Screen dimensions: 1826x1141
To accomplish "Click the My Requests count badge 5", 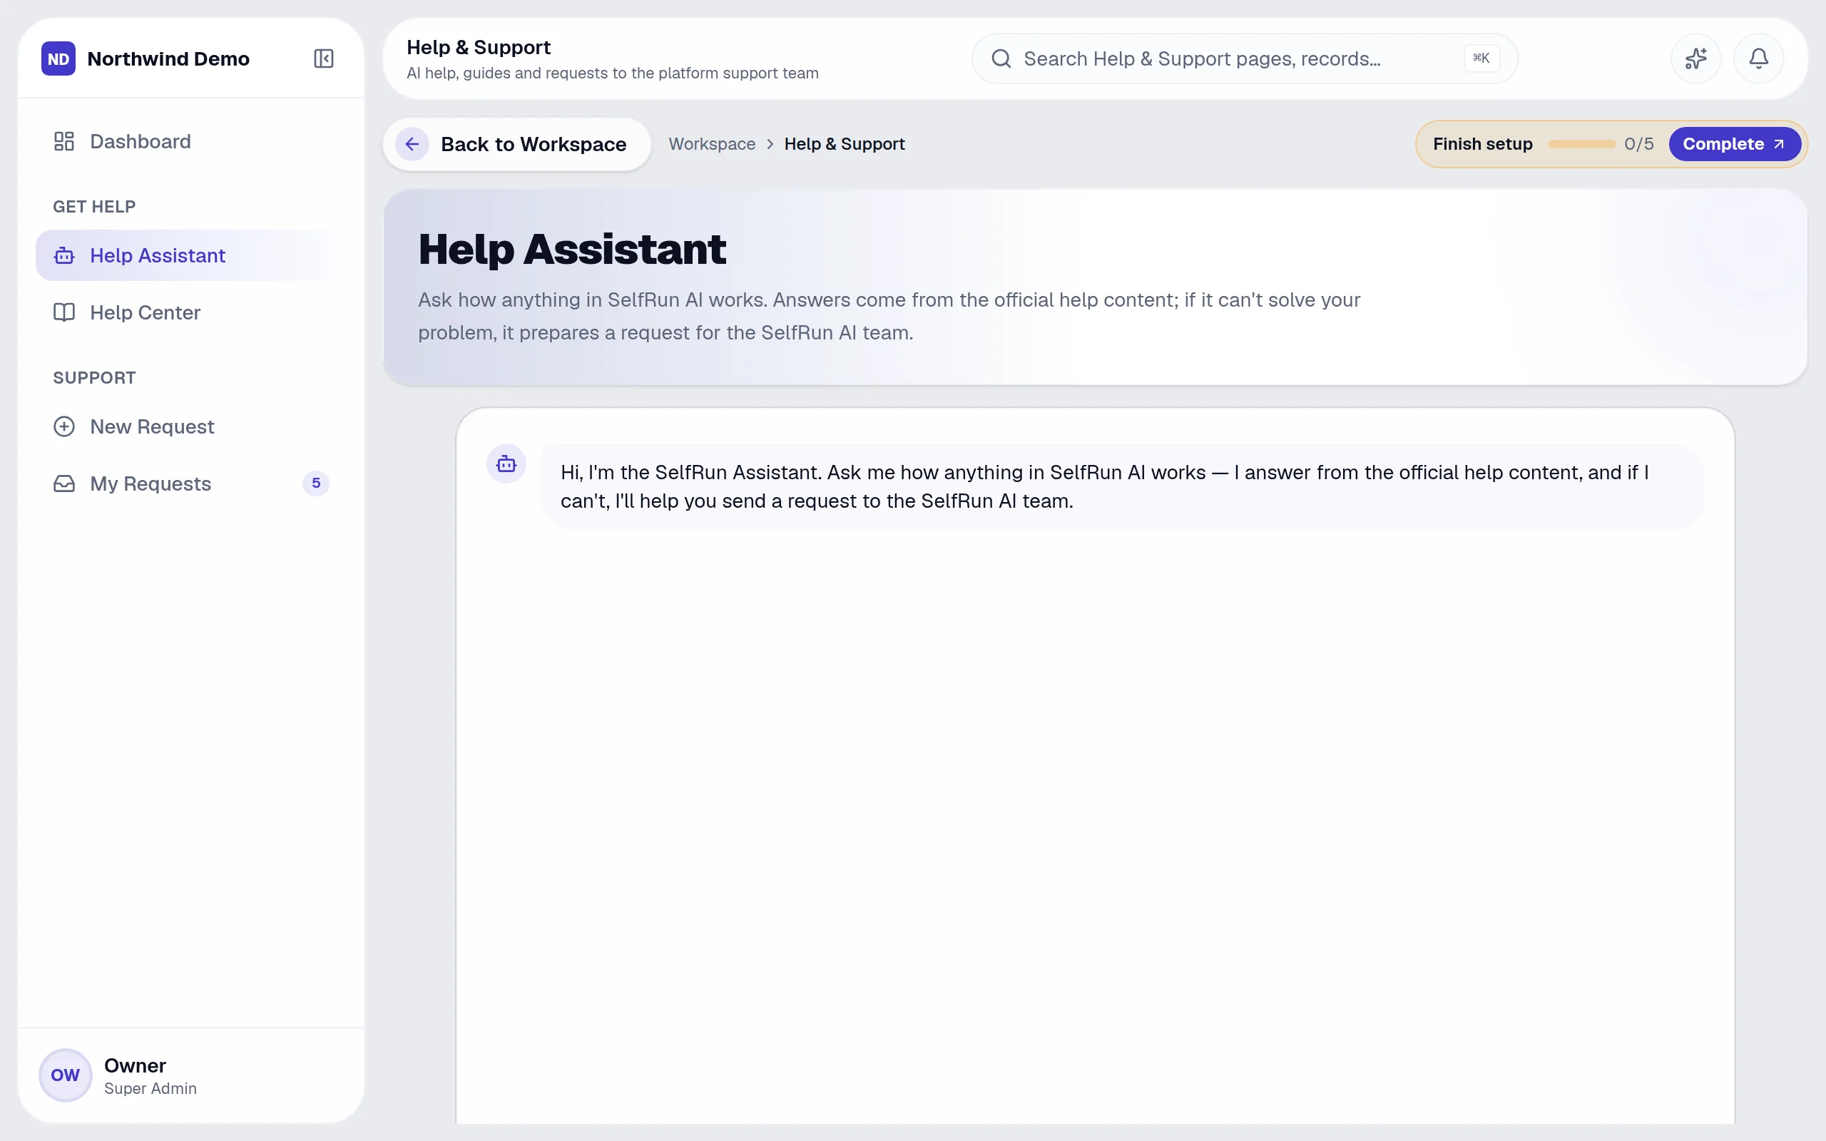I will tap(316, 483).
